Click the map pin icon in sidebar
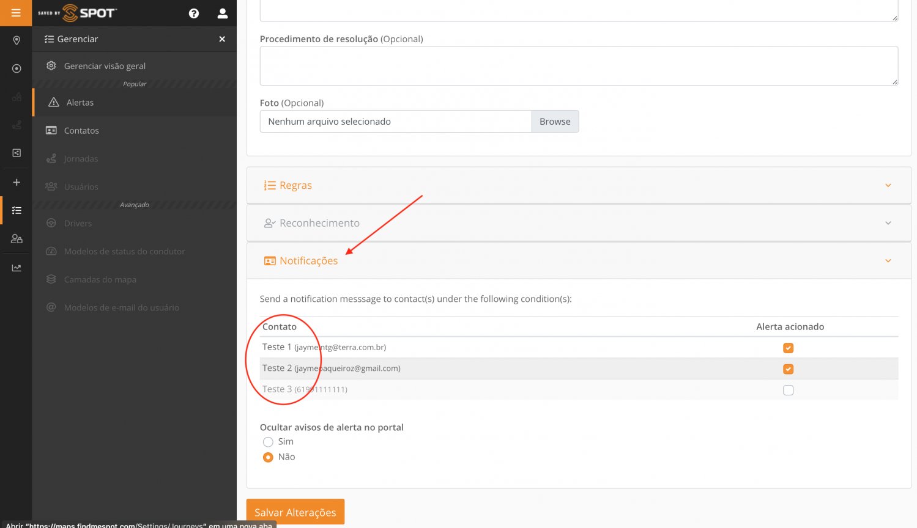 pyautogui.click(x=17, y=40)
